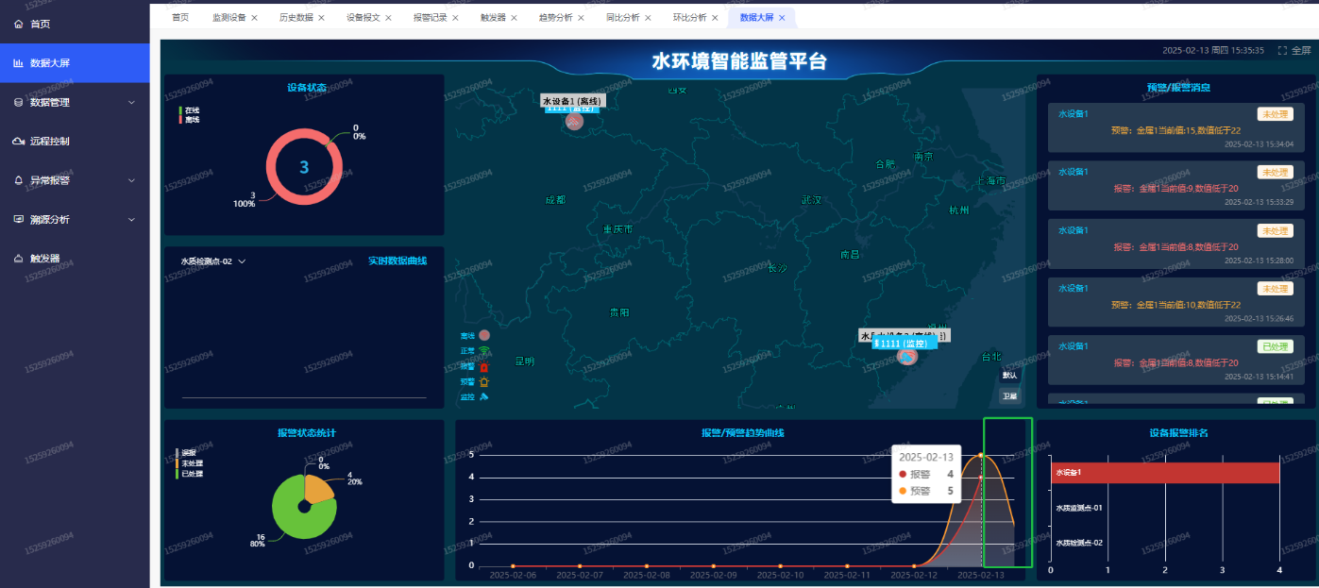Viewport: 1319px width, 588px height.
Task: Click the 远程控制 cloud icon in sidebar
Action: [18, 142]
